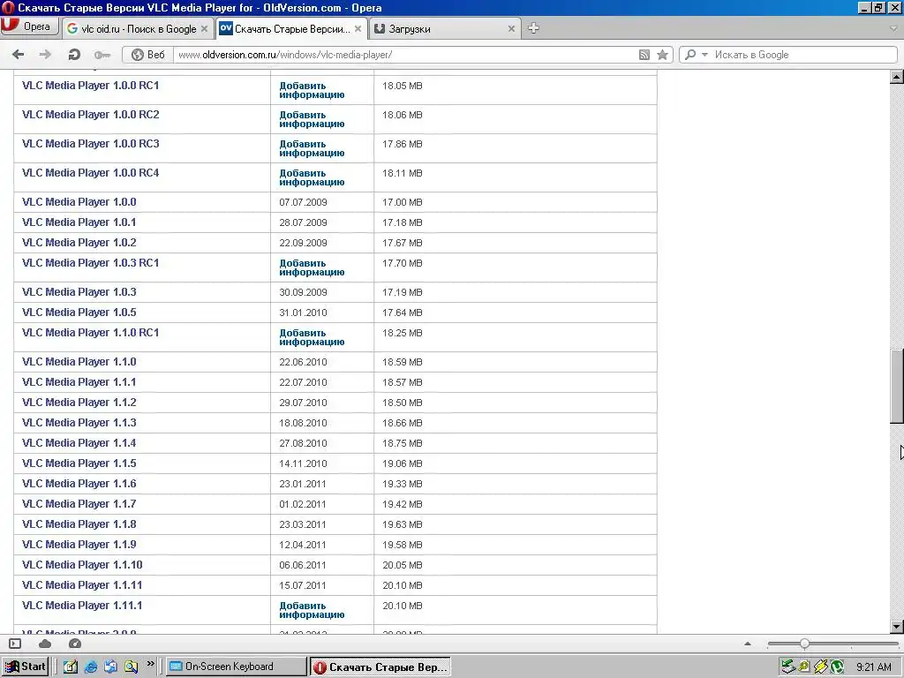Viewport: 904px width, 678px height.
Task: Toggle the Opera panels button in status bar
Action: [x=16, y=644]
